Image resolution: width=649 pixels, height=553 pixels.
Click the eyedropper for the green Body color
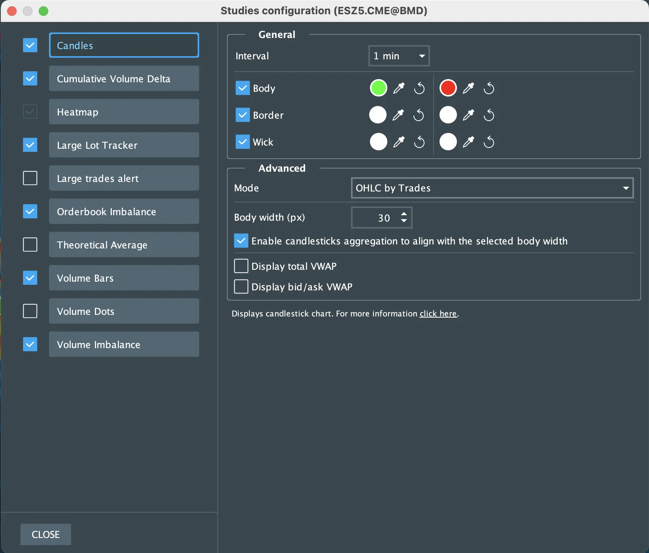(399, 88)
